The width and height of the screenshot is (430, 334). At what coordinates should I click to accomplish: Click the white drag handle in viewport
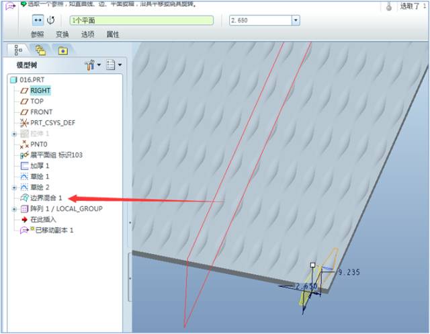click(x=312, y=265)
